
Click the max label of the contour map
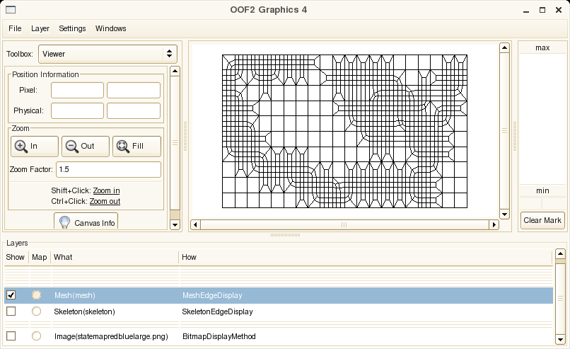[542, 47]
